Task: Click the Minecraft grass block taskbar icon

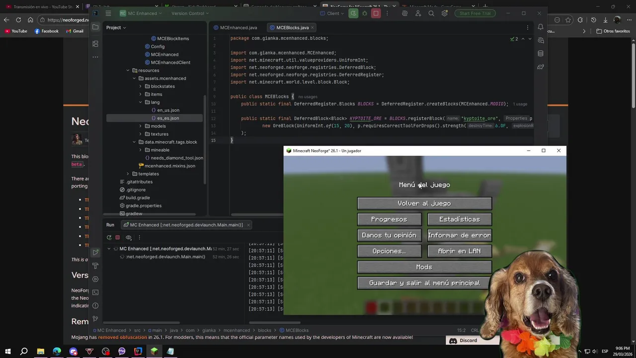Action: coord(154,352)
